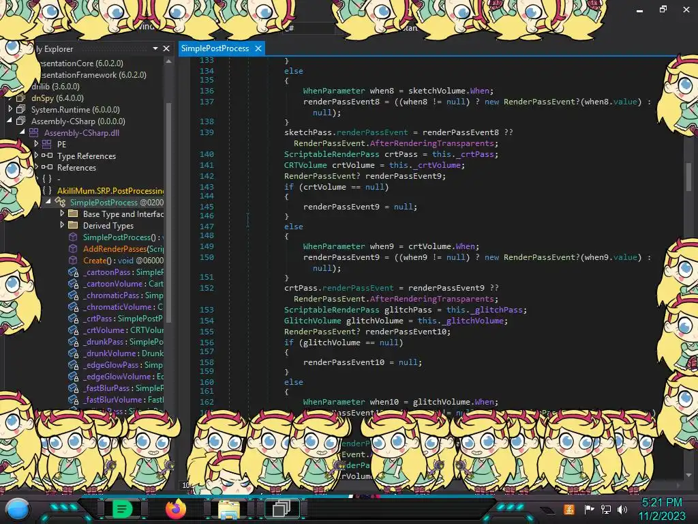Click the CRTVolume type link on line 141

(305, 165)
